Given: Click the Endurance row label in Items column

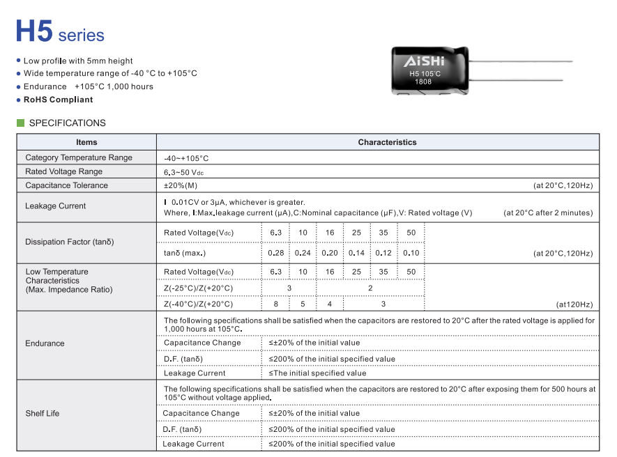Looking at the screenshot, I should tap(45, 343).
